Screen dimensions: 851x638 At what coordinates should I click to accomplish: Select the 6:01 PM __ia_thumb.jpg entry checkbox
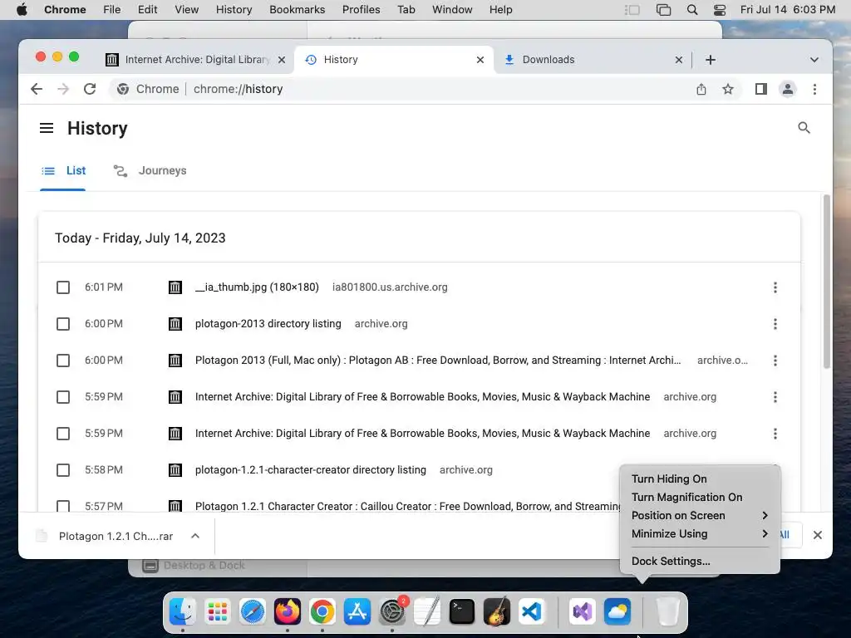click(63, 287)
